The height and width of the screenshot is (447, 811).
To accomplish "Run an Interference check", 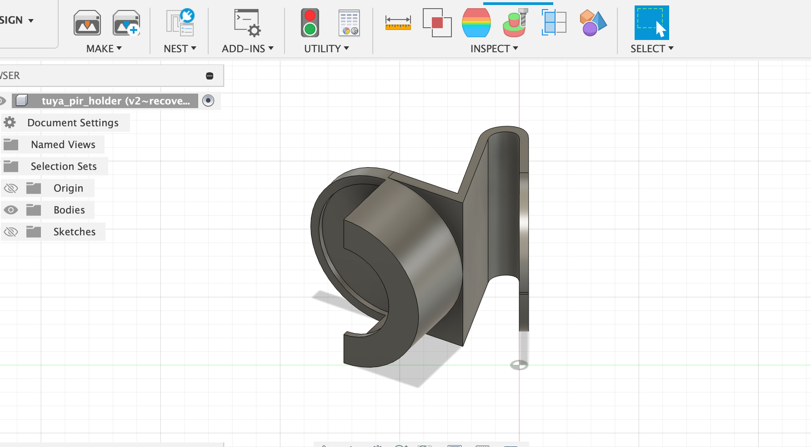I will [437, 23].
